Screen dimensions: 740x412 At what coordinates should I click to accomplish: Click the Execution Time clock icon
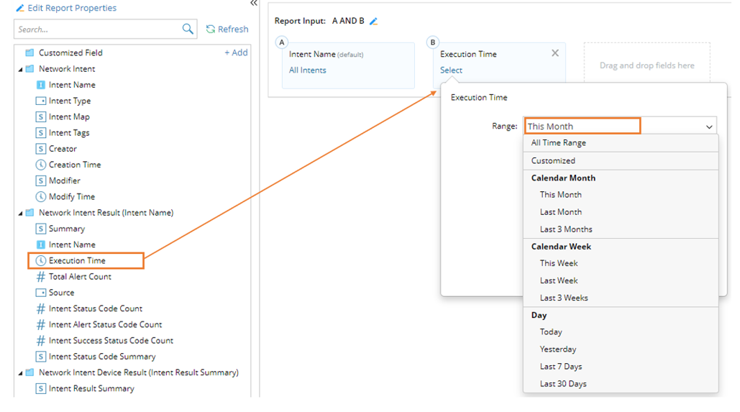tap(41, 260)
